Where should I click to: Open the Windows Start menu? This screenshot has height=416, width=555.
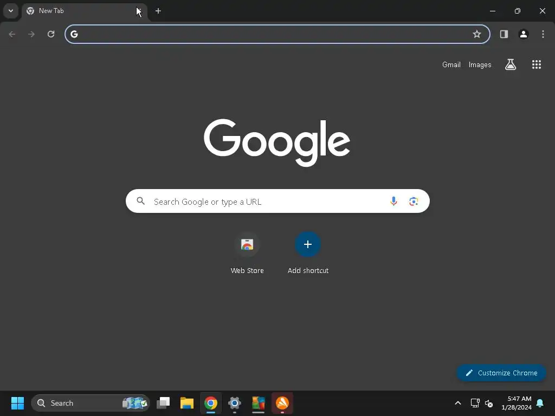point(17,403)
